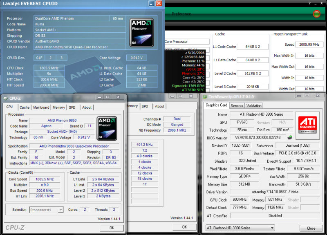
Task: Click the Subvendor Diamond (1092) field
Action: pyautogui.click(x=298, y=145)
